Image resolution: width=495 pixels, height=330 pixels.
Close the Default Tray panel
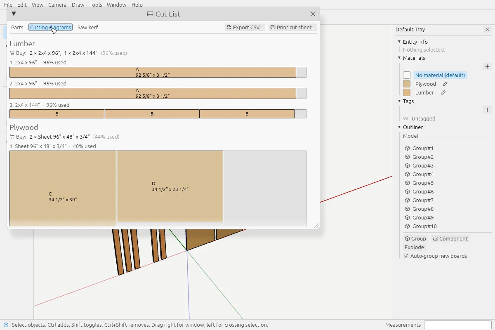(487, 30)
